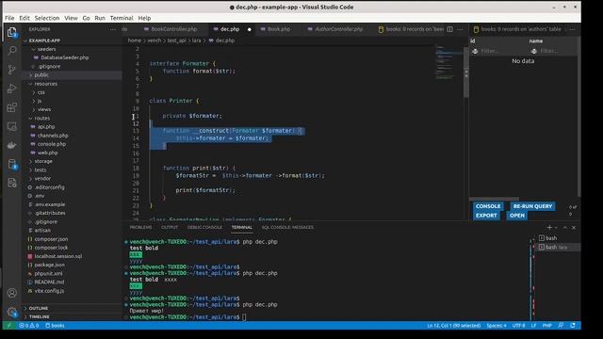Click the RE-RUN QUERY button
This screenshot has height=339, width=603.
pyautogui.click(x=532, y=206)
